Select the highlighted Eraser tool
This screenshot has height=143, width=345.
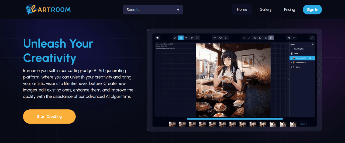tap(181, 38)
